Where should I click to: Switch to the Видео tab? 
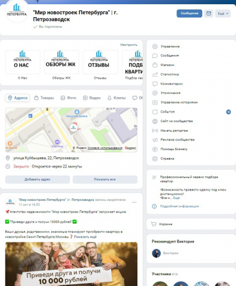[92, 98]
